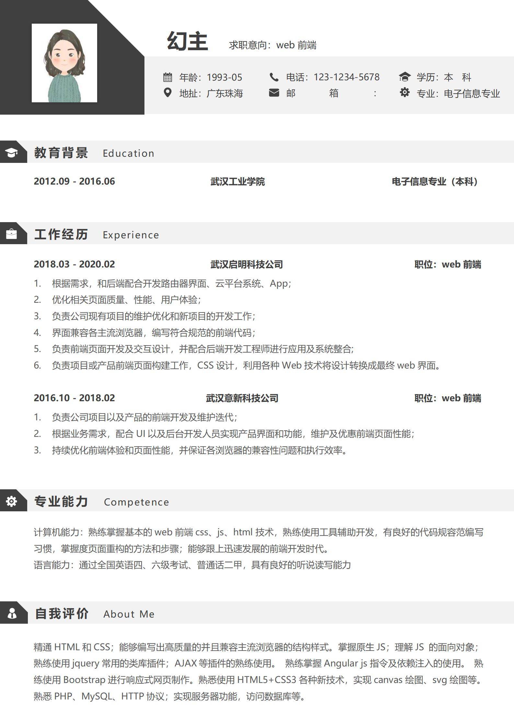Click the briefcase icon in 工作经历 header

(x=11, y=234)
